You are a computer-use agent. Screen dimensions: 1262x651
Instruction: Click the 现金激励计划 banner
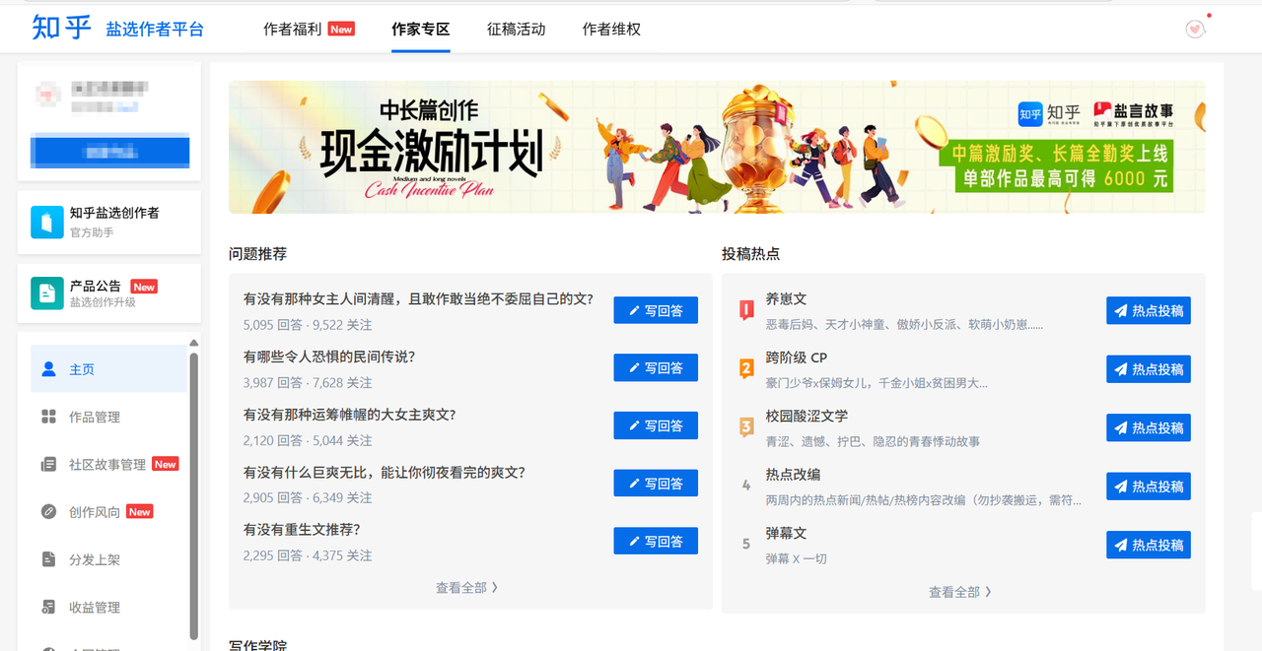coord(717,148)
